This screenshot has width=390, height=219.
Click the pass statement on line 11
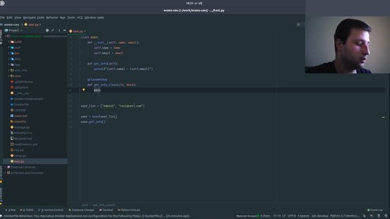[97, 90]
